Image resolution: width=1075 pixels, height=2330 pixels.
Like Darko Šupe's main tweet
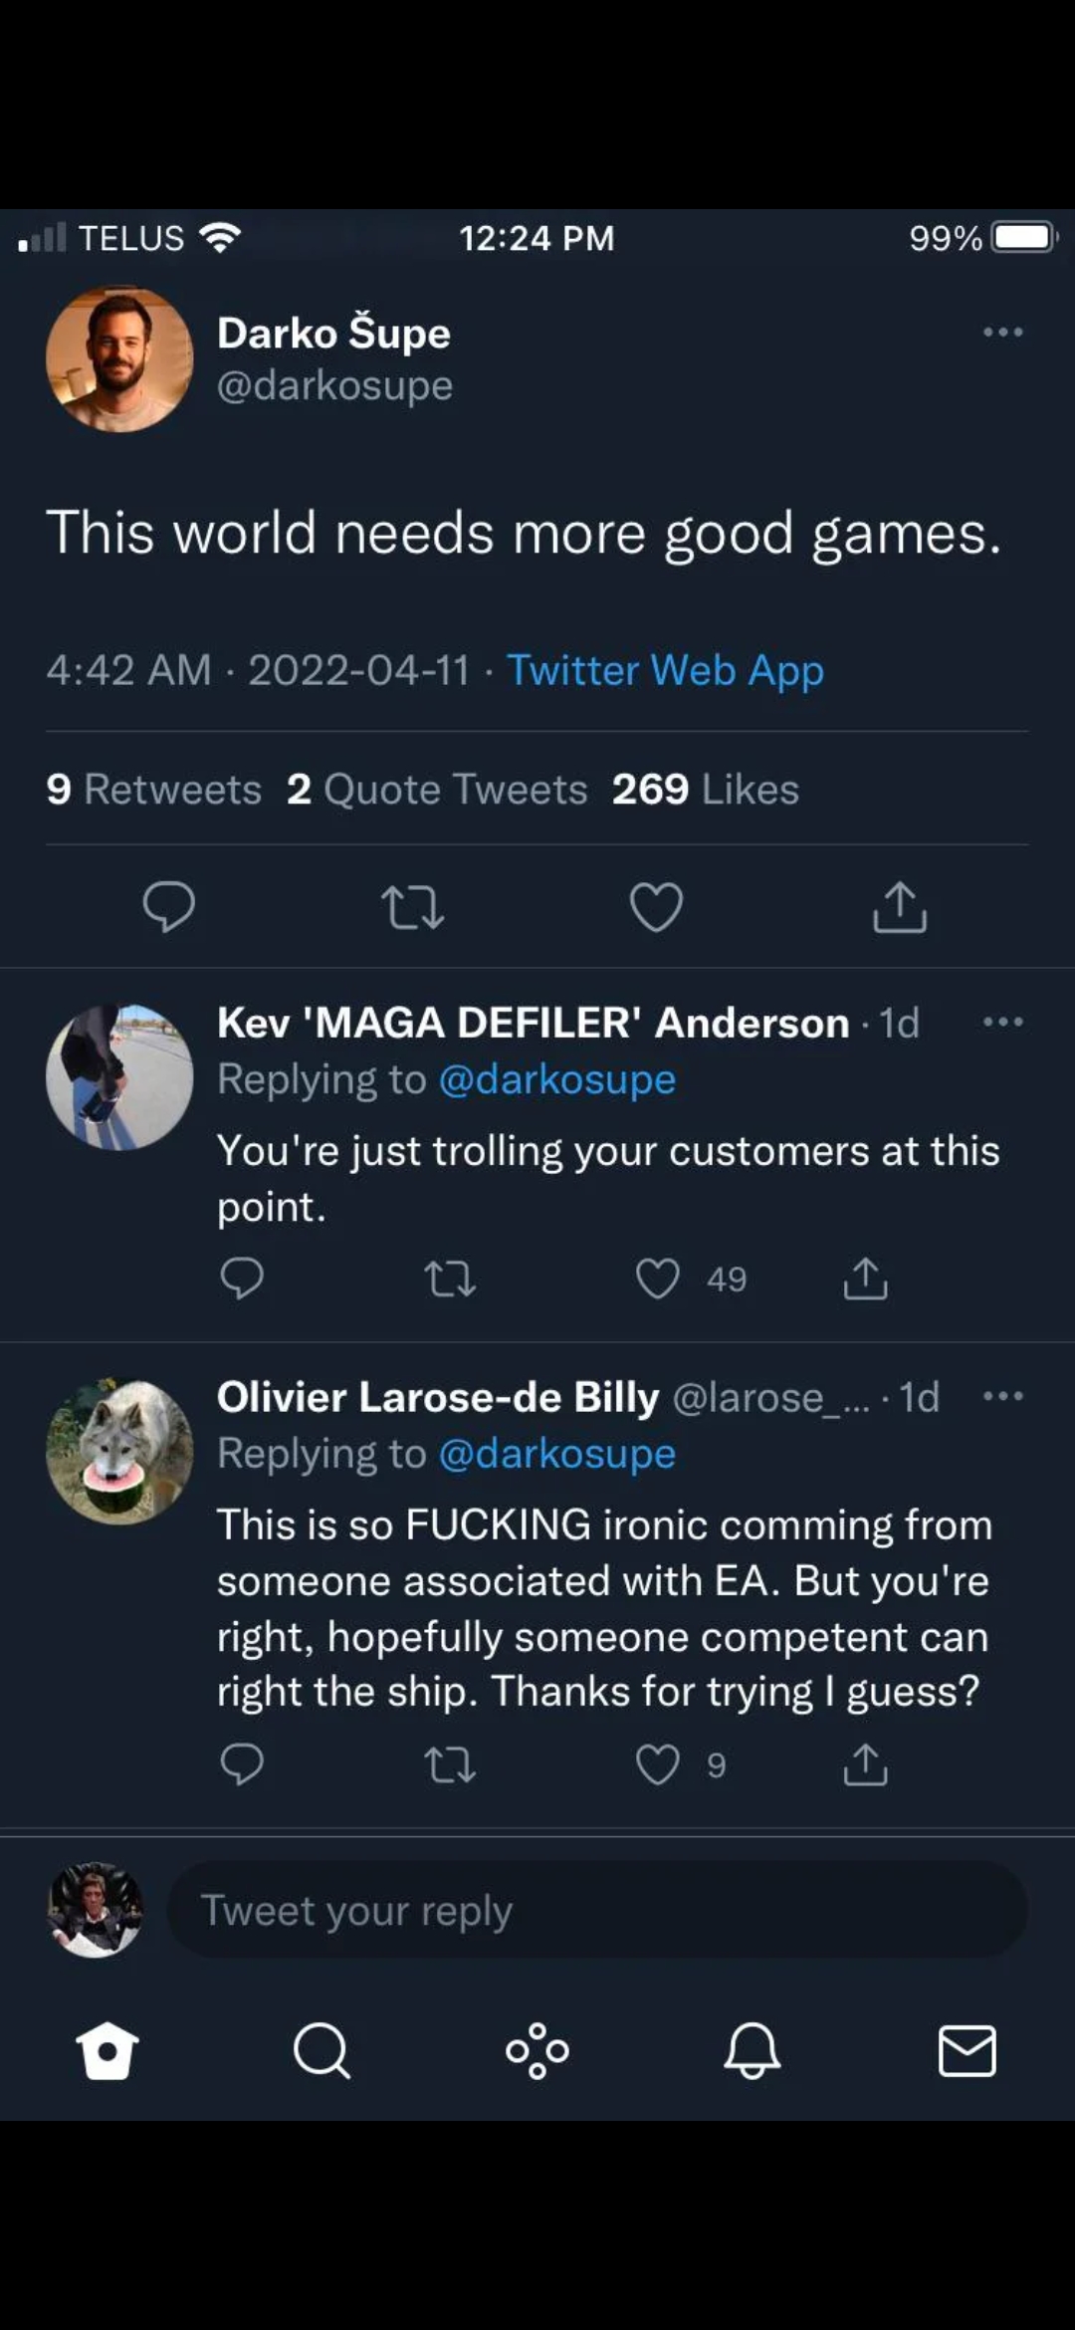657,907
